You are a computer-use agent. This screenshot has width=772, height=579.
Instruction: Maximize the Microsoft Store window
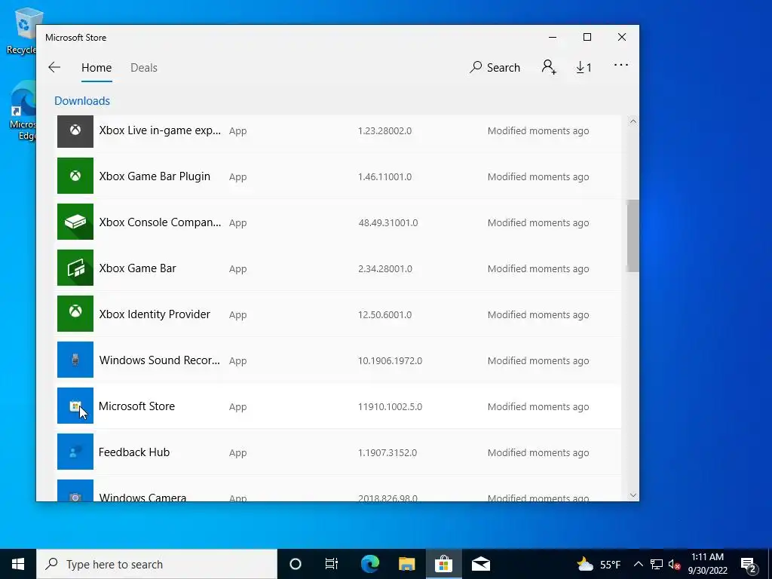point(587,38)
